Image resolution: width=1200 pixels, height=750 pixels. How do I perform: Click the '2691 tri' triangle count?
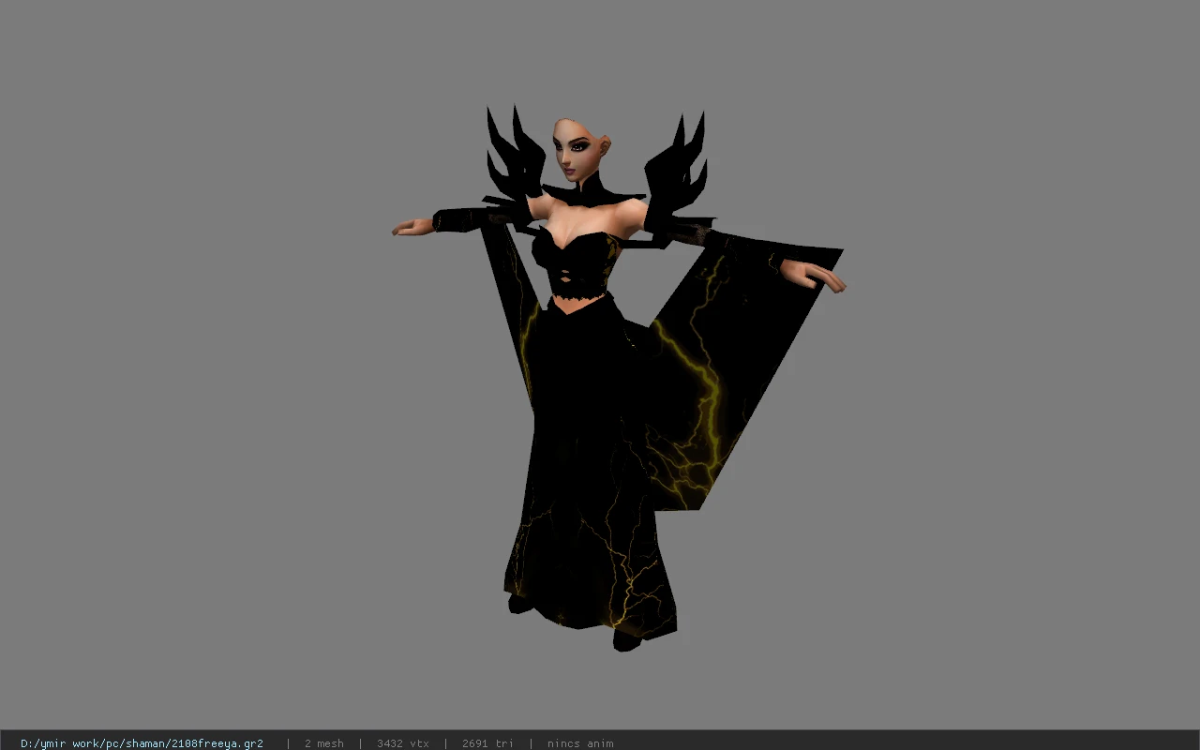click(x=487, y=743)
